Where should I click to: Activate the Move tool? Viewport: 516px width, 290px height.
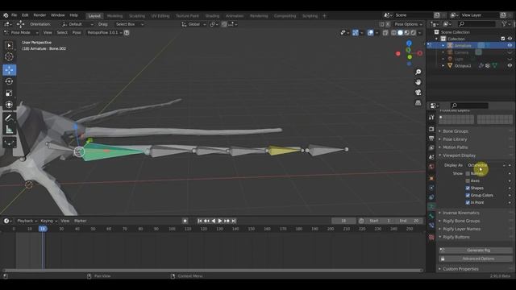coord(9,70)
